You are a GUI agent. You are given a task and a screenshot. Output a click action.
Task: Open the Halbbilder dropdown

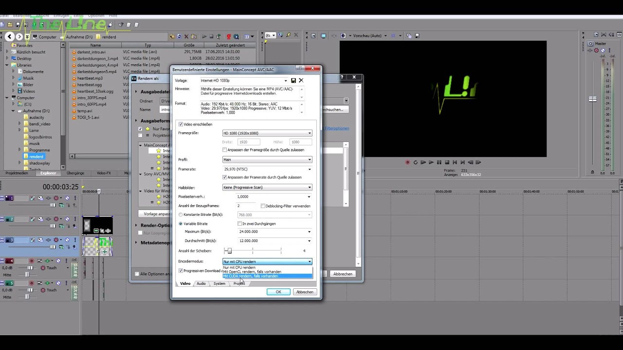pos(310,187)
